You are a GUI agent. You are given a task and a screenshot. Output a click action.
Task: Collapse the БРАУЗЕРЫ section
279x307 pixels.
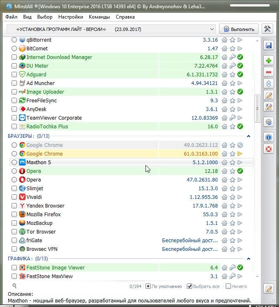[x=248, y=136]
